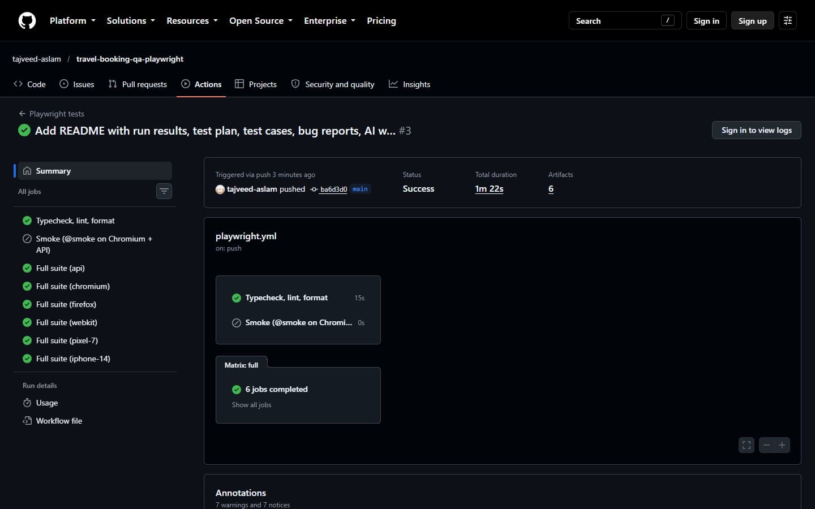Image resolution: width=815 pixels, height=509 pixels.
Task: Click the fullscreen workflow graph icon
Action: (x=747, y=445)
